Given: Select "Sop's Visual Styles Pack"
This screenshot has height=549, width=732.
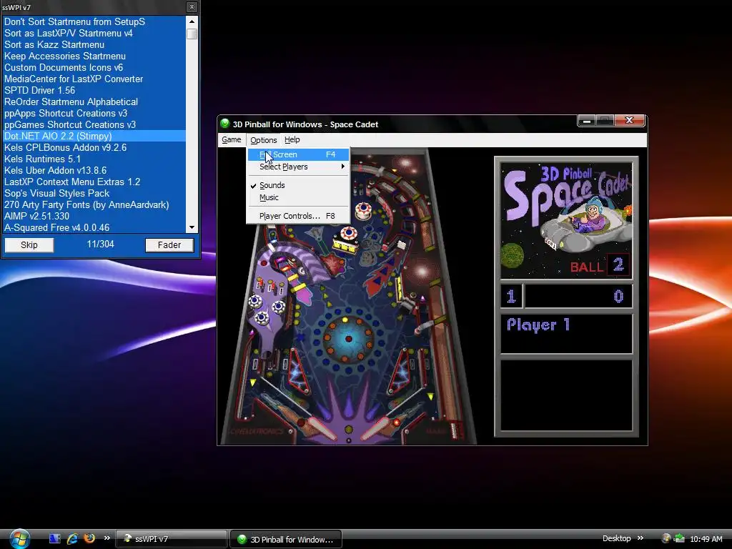Looking at the screenshot, I should coord(94,193).
